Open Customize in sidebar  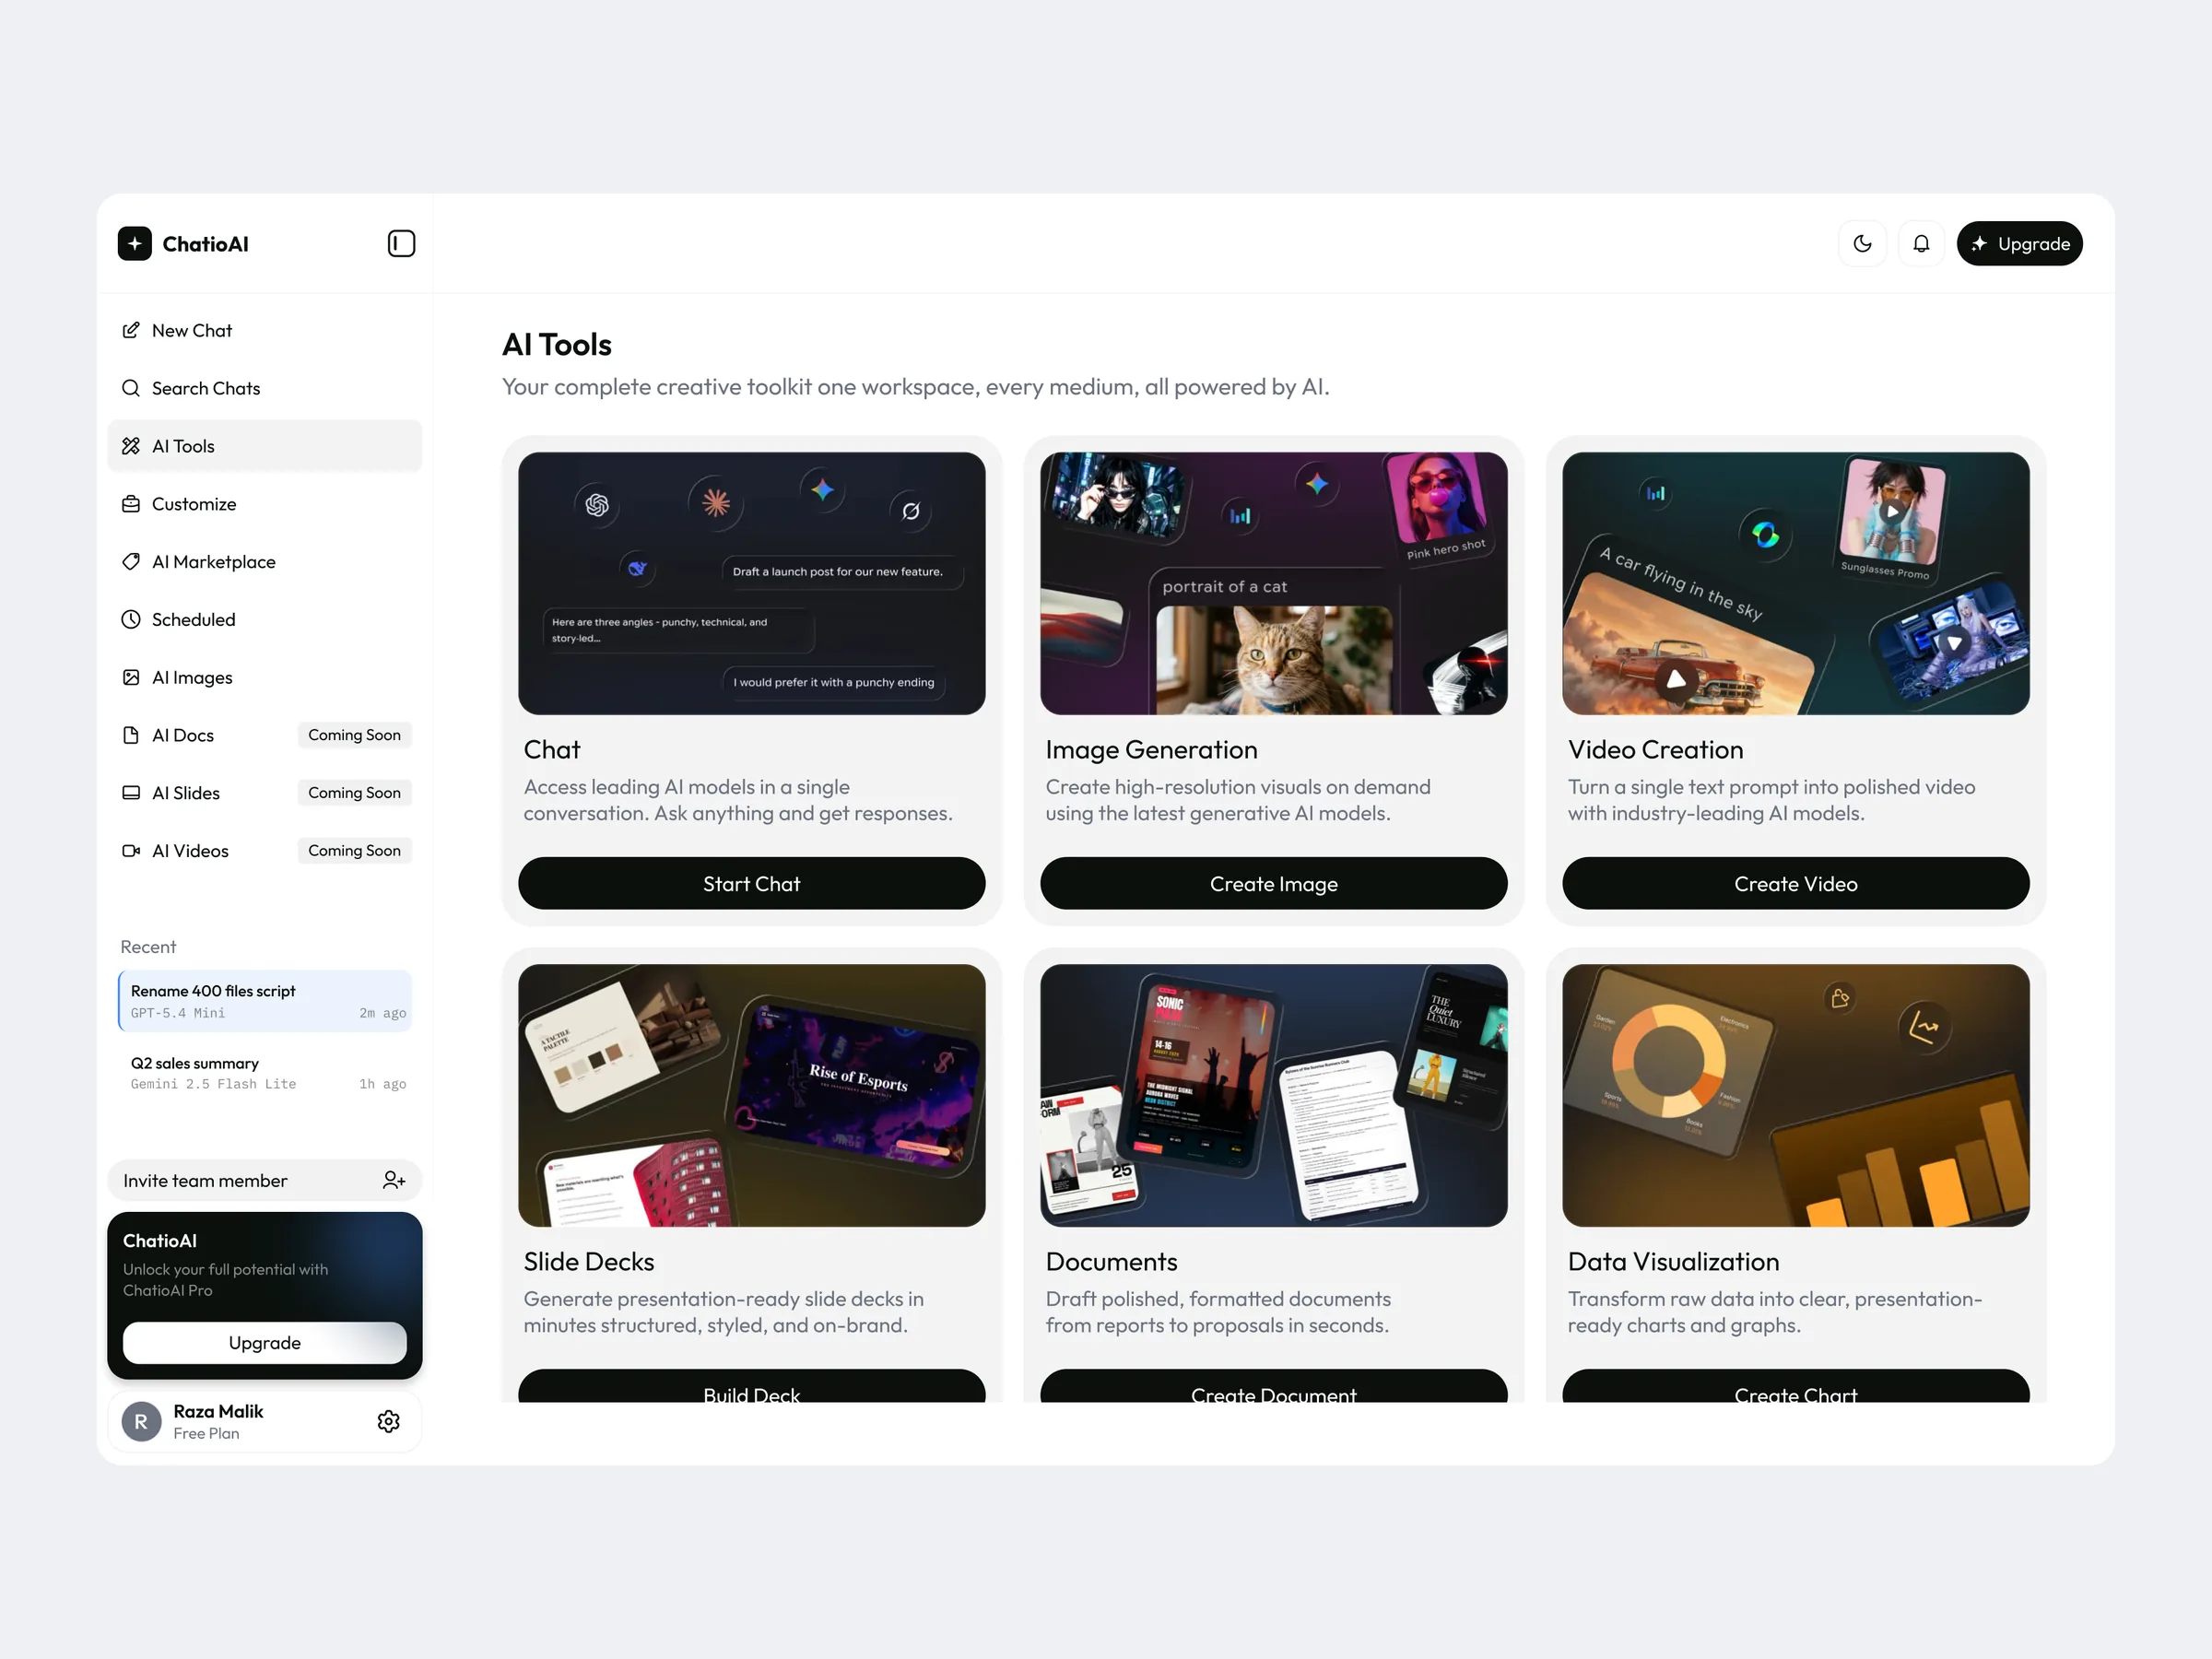[265, 504]
